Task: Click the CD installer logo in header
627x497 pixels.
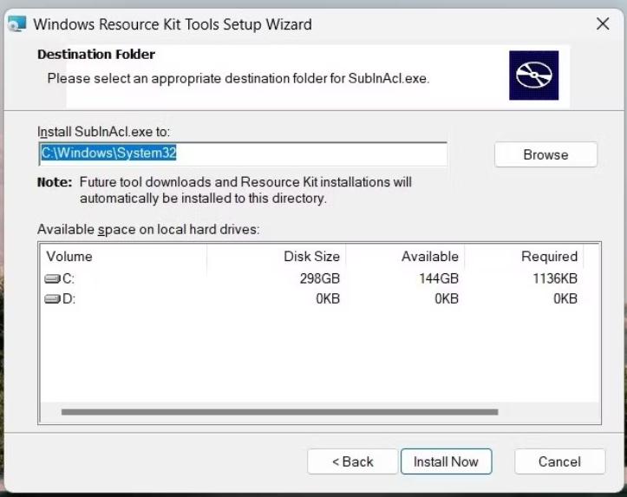Action: click(x=533, y=75)
